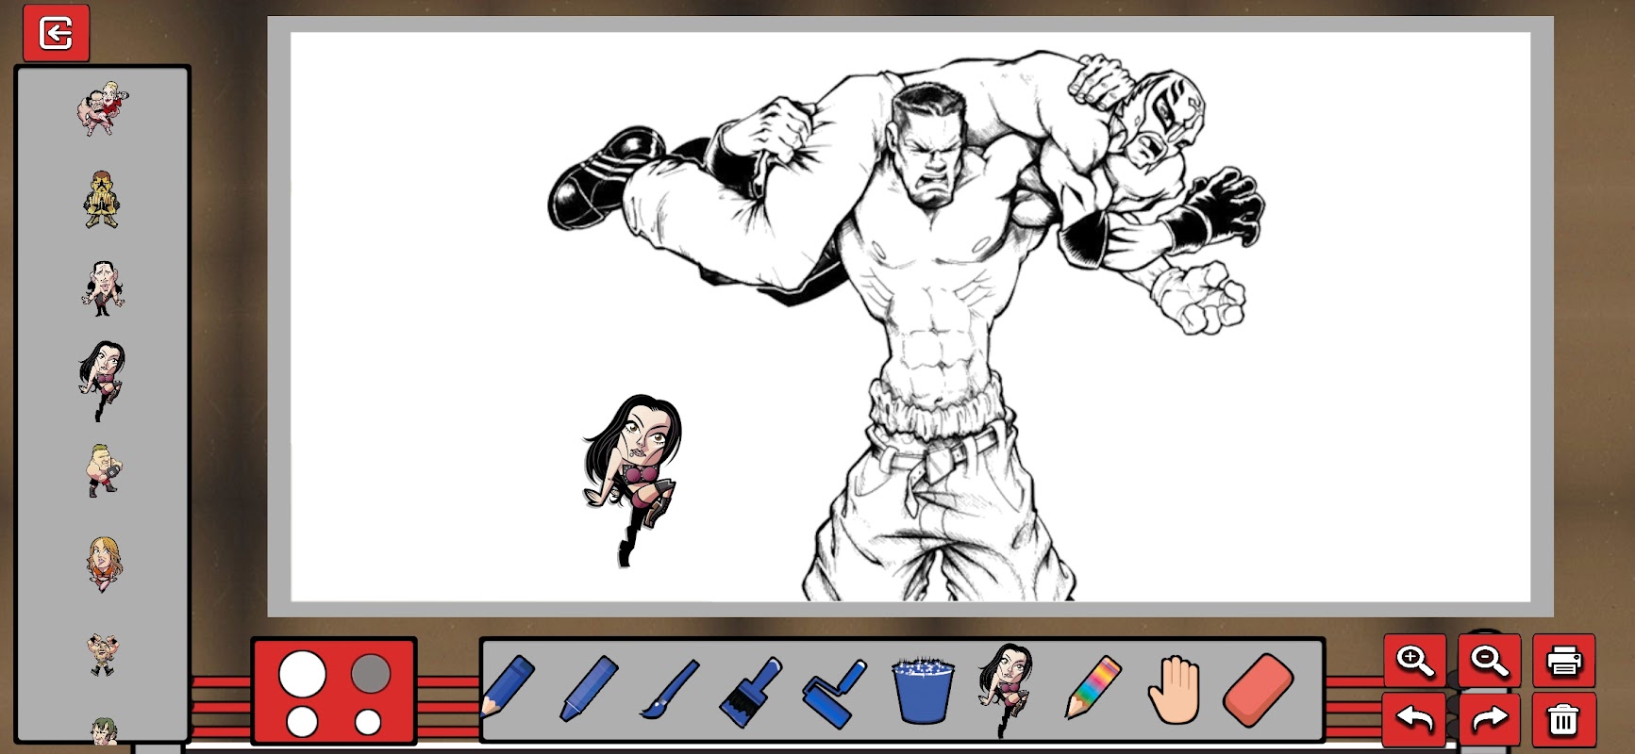Pick the two wrestlers grappling sticker
Image resolution: width=1635 pixels, height=754 pixels.
(x=102, y=108)
